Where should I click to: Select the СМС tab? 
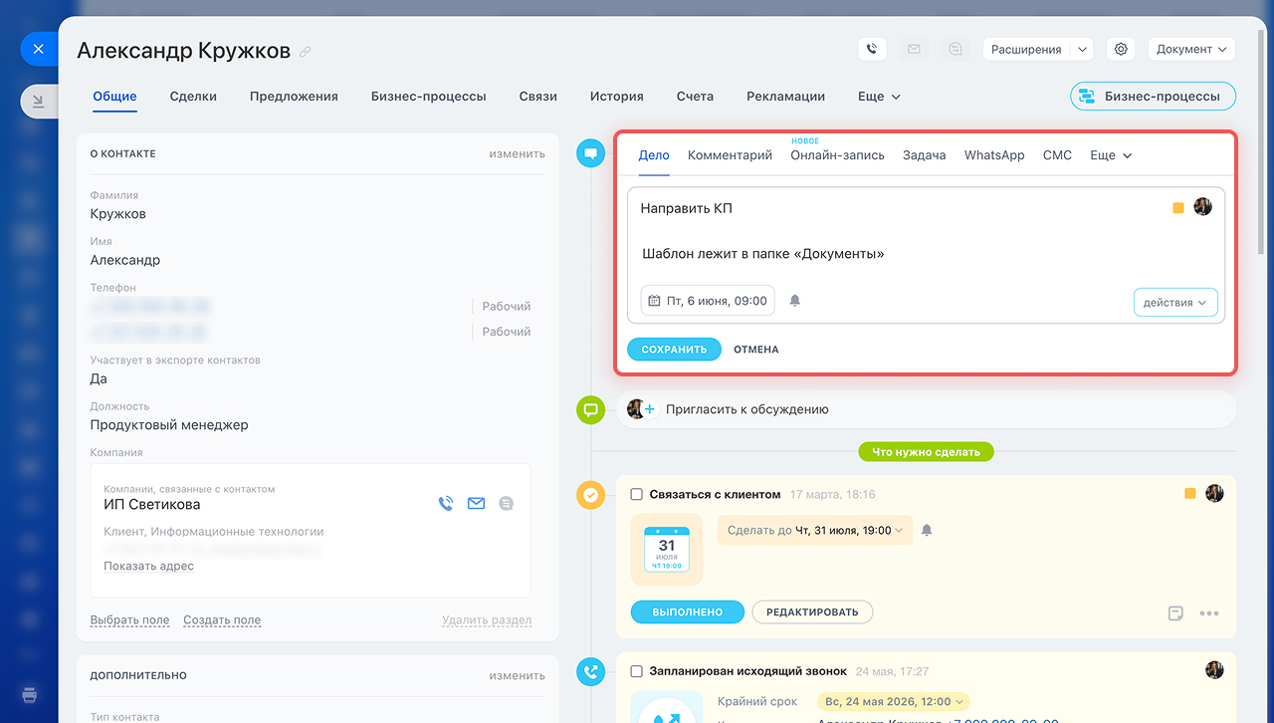pyautogui.click(x=1057, y=155)
